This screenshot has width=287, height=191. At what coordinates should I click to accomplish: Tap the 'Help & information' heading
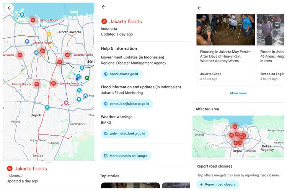[119, 49]
